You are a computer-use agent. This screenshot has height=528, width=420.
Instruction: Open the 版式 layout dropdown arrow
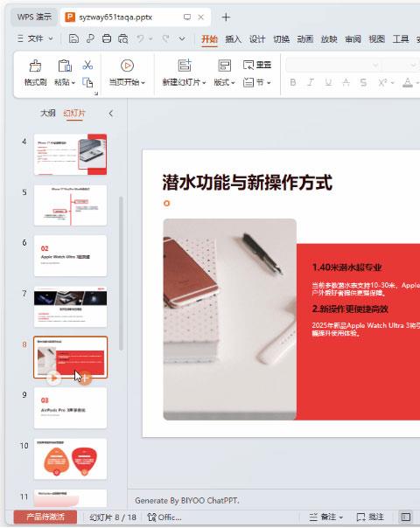coord(233,83)
